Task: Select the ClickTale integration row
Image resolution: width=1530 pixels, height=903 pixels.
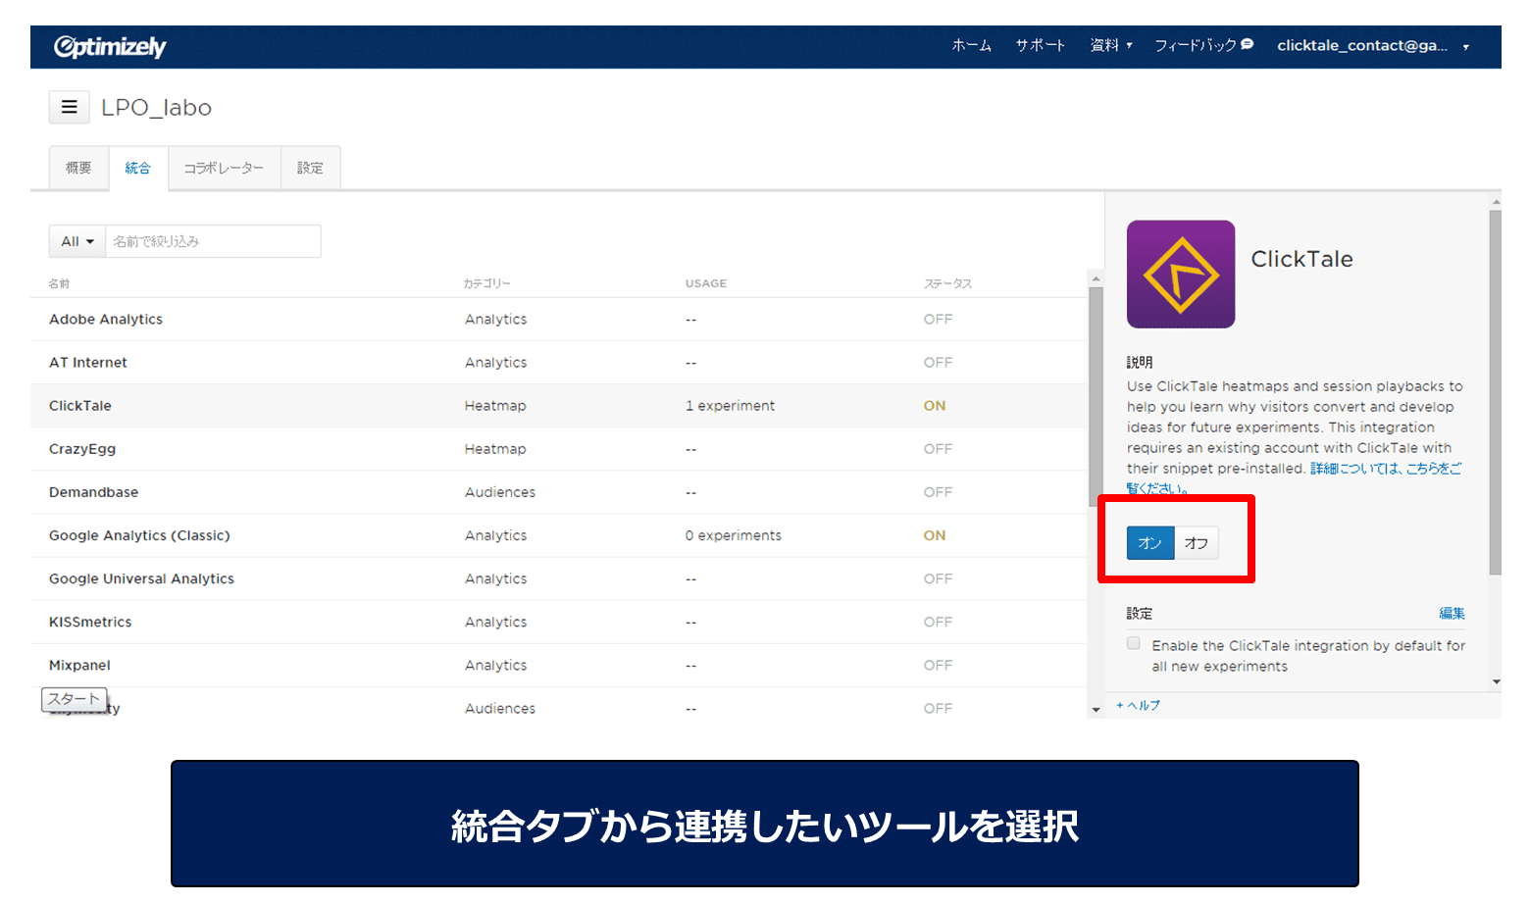Action: tap(559, 406)
